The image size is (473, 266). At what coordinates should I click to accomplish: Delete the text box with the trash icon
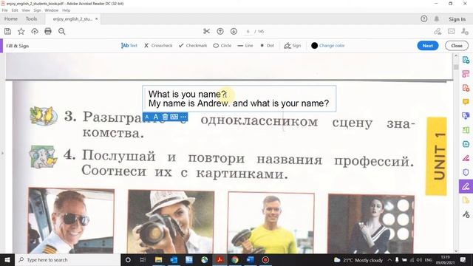point(165,117)
